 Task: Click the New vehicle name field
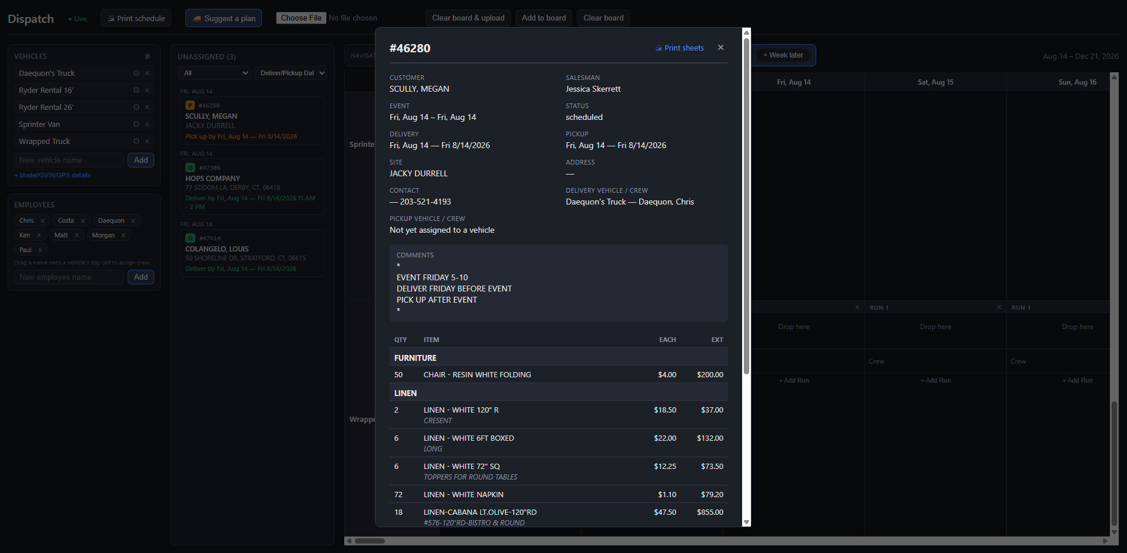click(x=69, y=160)
